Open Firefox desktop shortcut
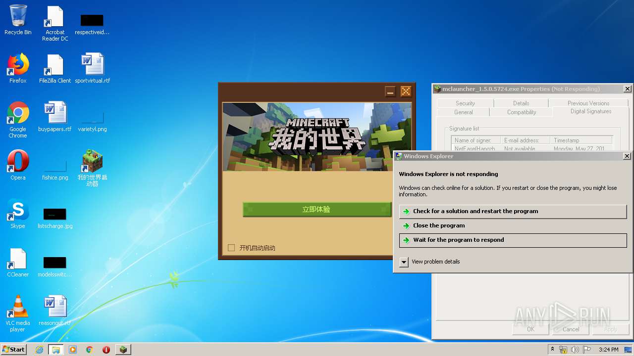634x356 pixels. (18, 68)
